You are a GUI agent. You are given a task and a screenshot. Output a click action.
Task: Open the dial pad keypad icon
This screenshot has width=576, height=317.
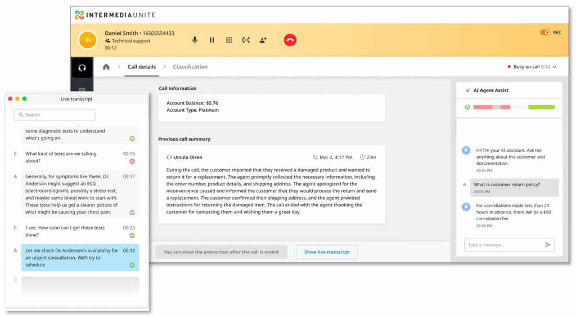pyautogui.click(x=229, y=40)
